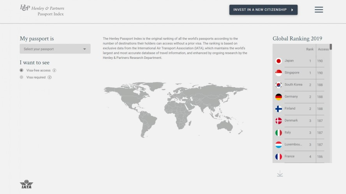The image size is (346, 194).
Task: Click the Denmark country name
Action: pyautogui.click(x=291, y=120)
